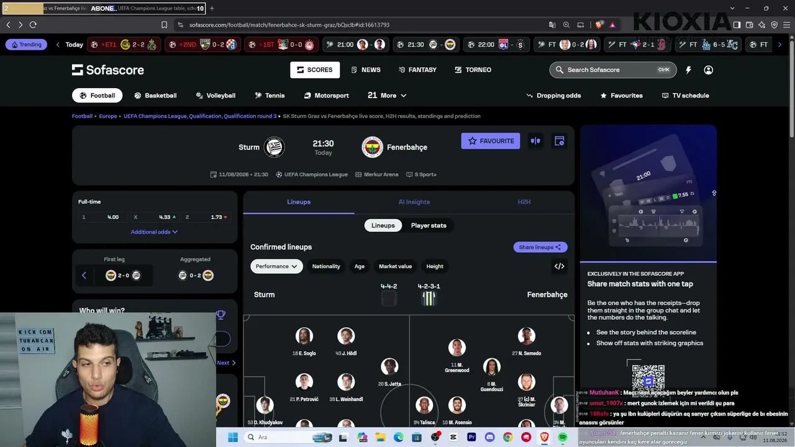Screen dimensions: 795x447
Task: Filter lineups by Height
Action: pyautogui.click(x=435, y=266)
